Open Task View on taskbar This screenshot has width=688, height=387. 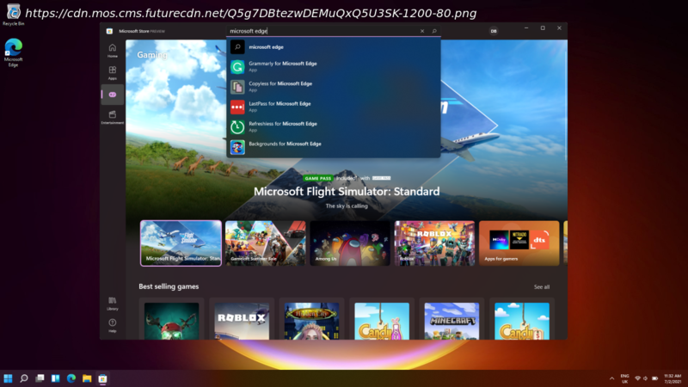point(40,378)
